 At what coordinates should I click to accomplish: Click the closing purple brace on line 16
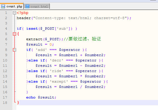click(x=27, y=92)
